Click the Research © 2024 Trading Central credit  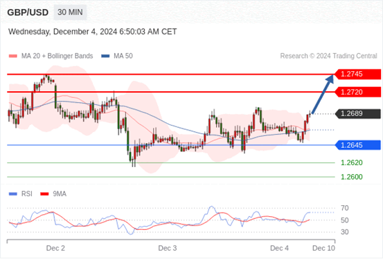[x=328, y=56]
